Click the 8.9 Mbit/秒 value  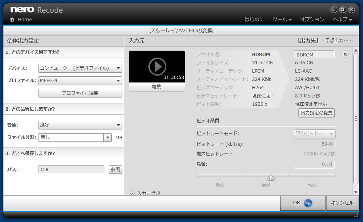click(308, 96)
